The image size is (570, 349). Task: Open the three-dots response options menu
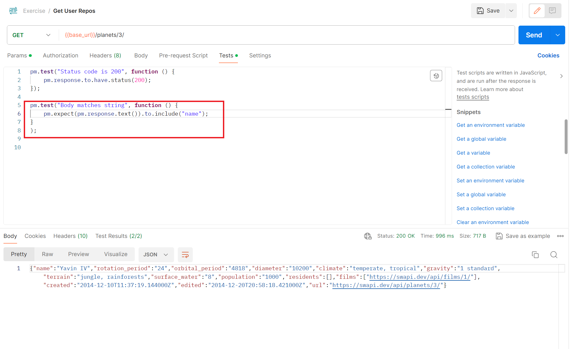(560, 236)
